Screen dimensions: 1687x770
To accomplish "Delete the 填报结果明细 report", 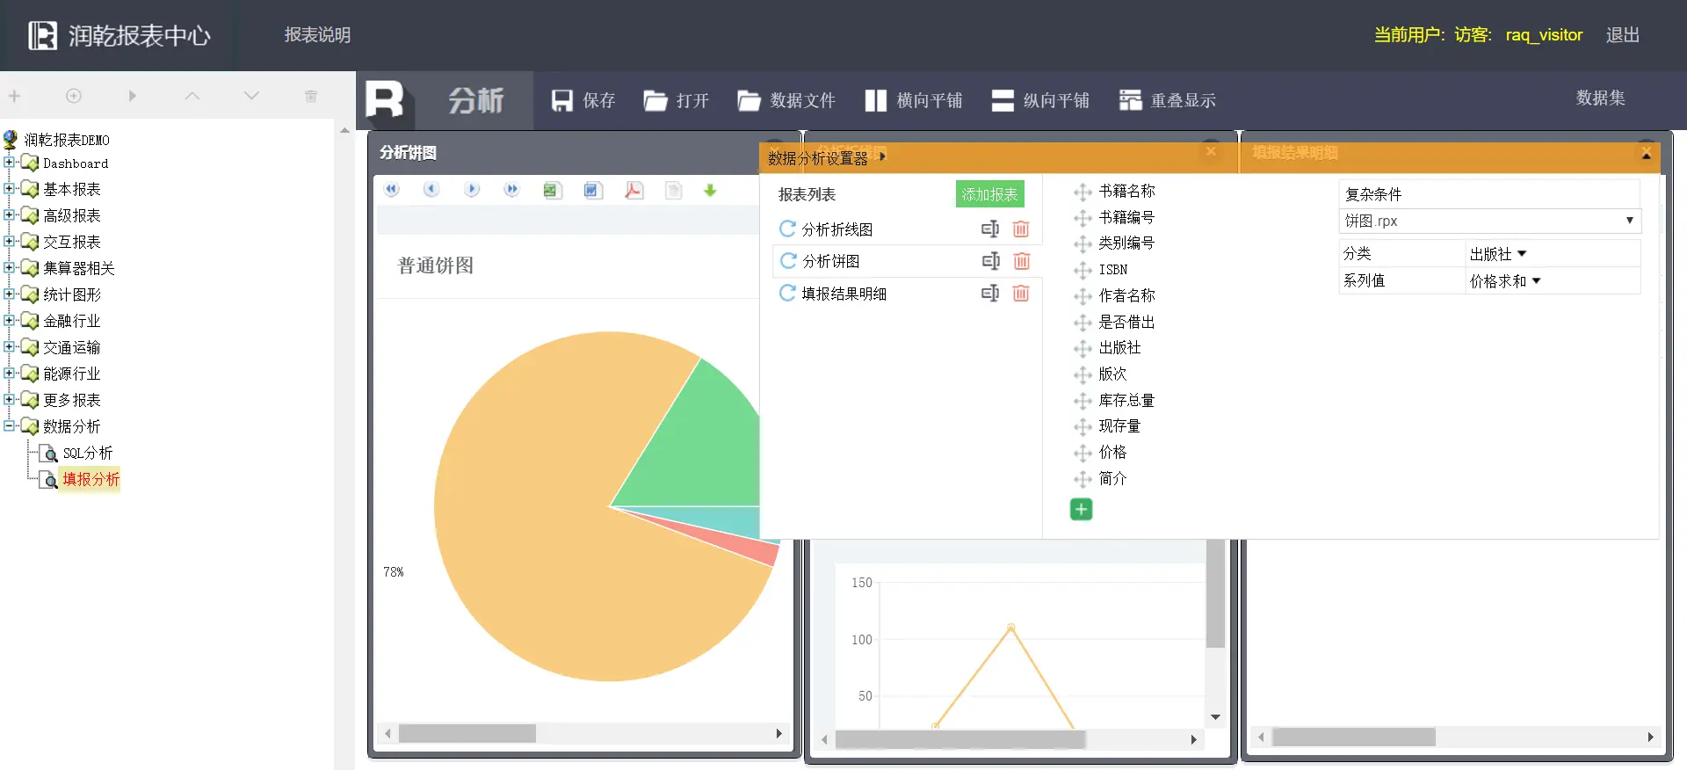I will click(1021, 293).
